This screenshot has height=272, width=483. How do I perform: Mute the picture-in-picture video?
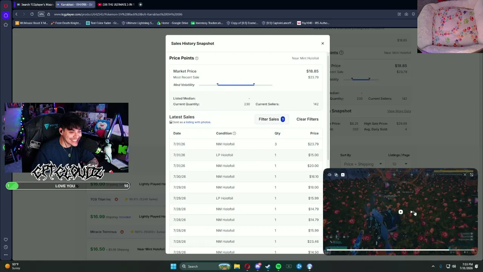click(329, 175)
